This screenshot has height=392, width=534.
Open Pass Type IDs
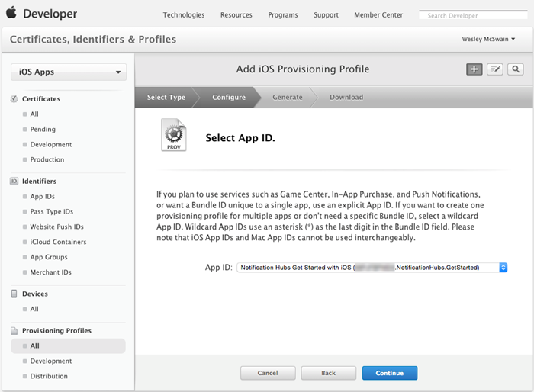pos(52,211)
